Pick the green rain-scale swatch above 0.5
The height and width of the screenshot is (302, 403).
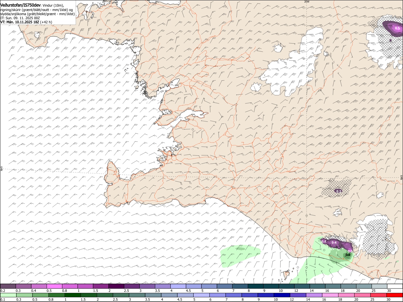click(x=40, y=295)
